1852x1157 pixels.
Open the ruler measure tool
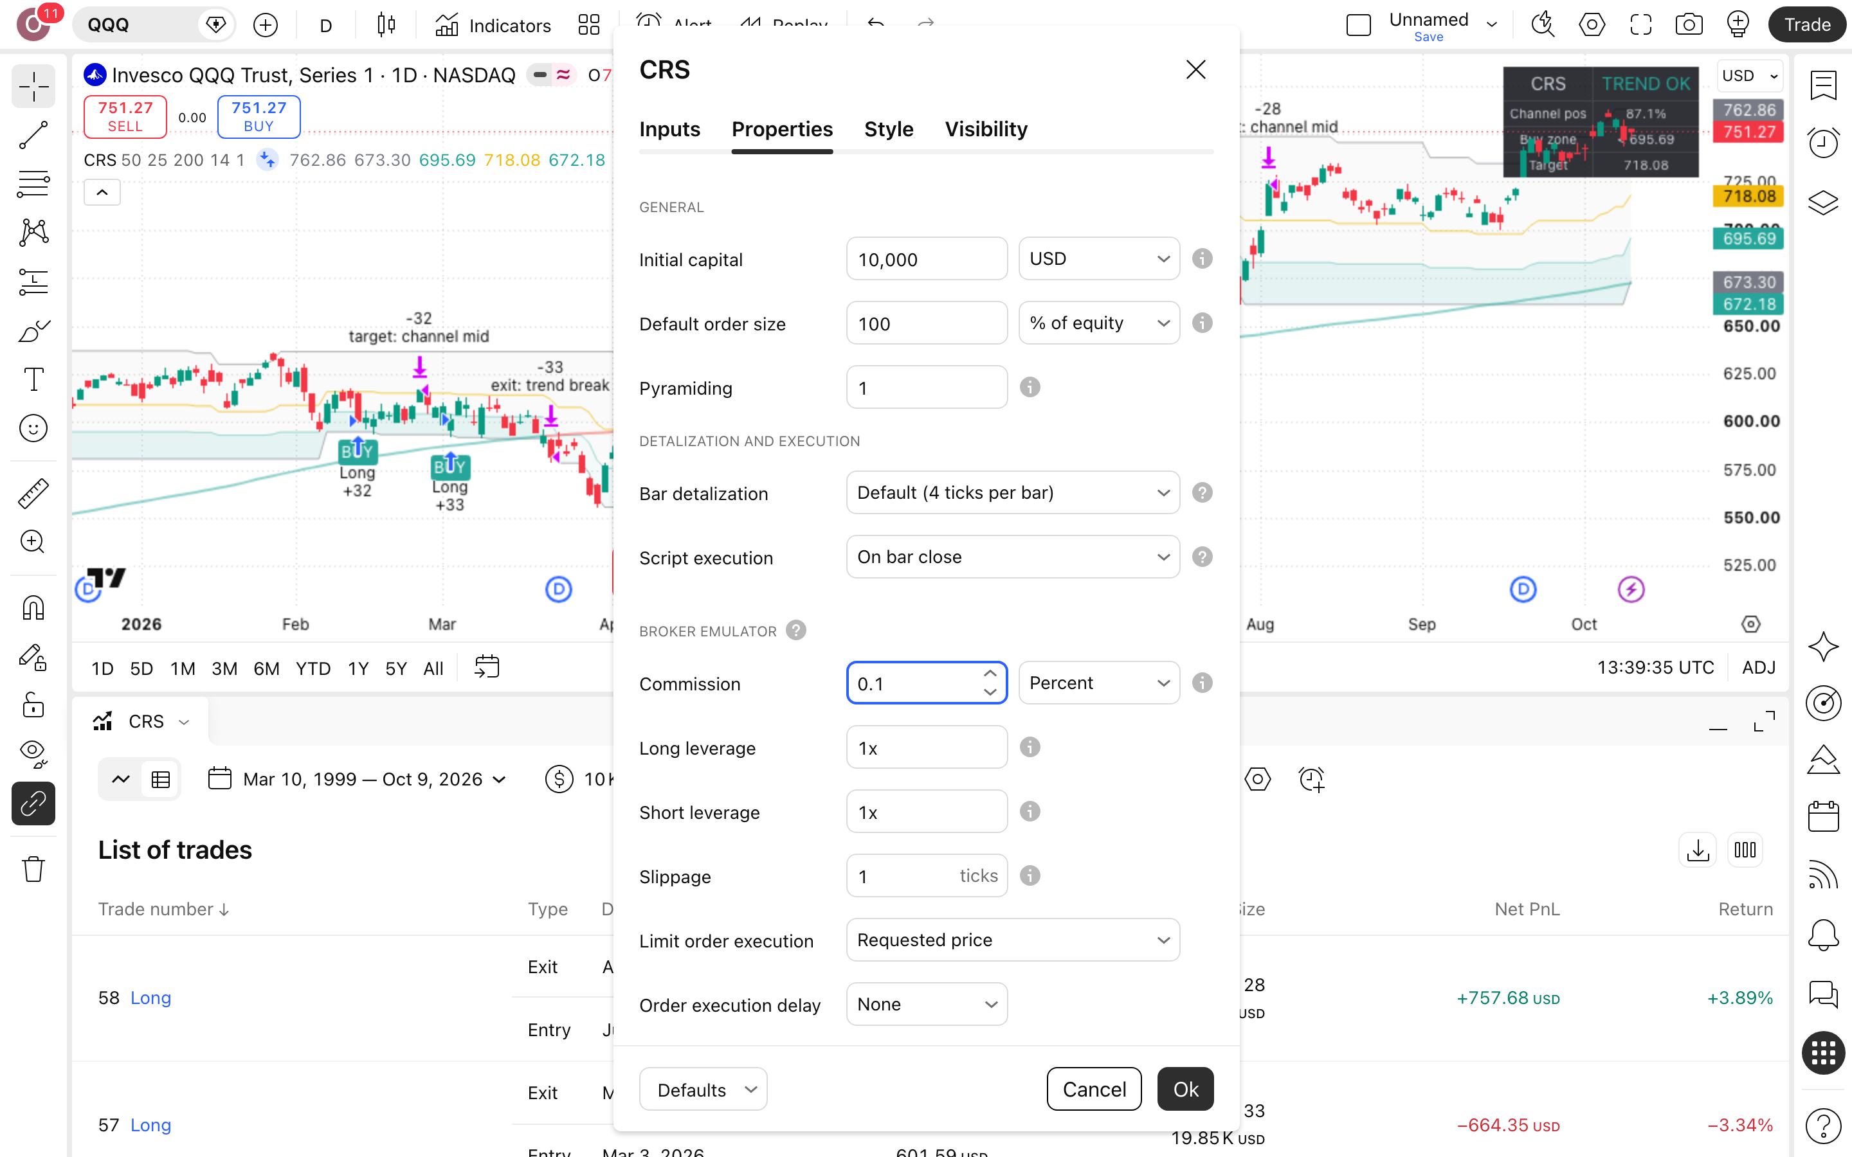[33, 494]
